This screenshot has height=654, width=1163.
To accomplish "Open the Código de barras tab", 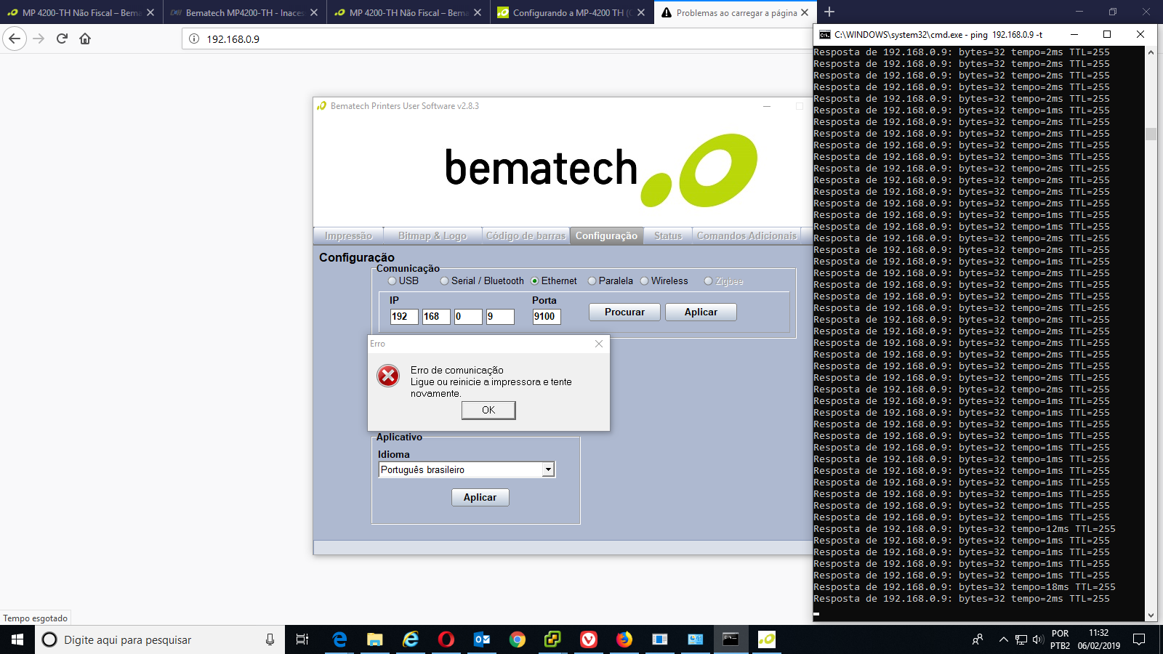I will tap(526, 235).
